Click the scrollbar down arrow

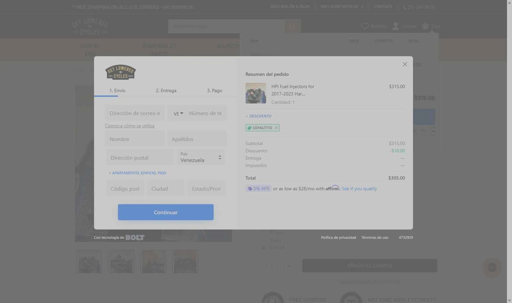(x=509, y=300)
